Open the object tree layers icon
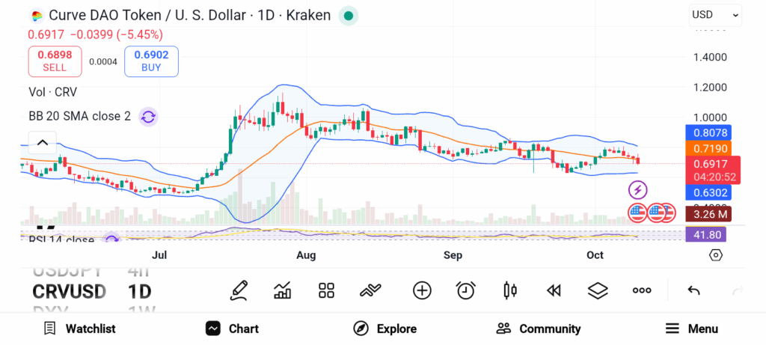 click(x=597, y=290)
